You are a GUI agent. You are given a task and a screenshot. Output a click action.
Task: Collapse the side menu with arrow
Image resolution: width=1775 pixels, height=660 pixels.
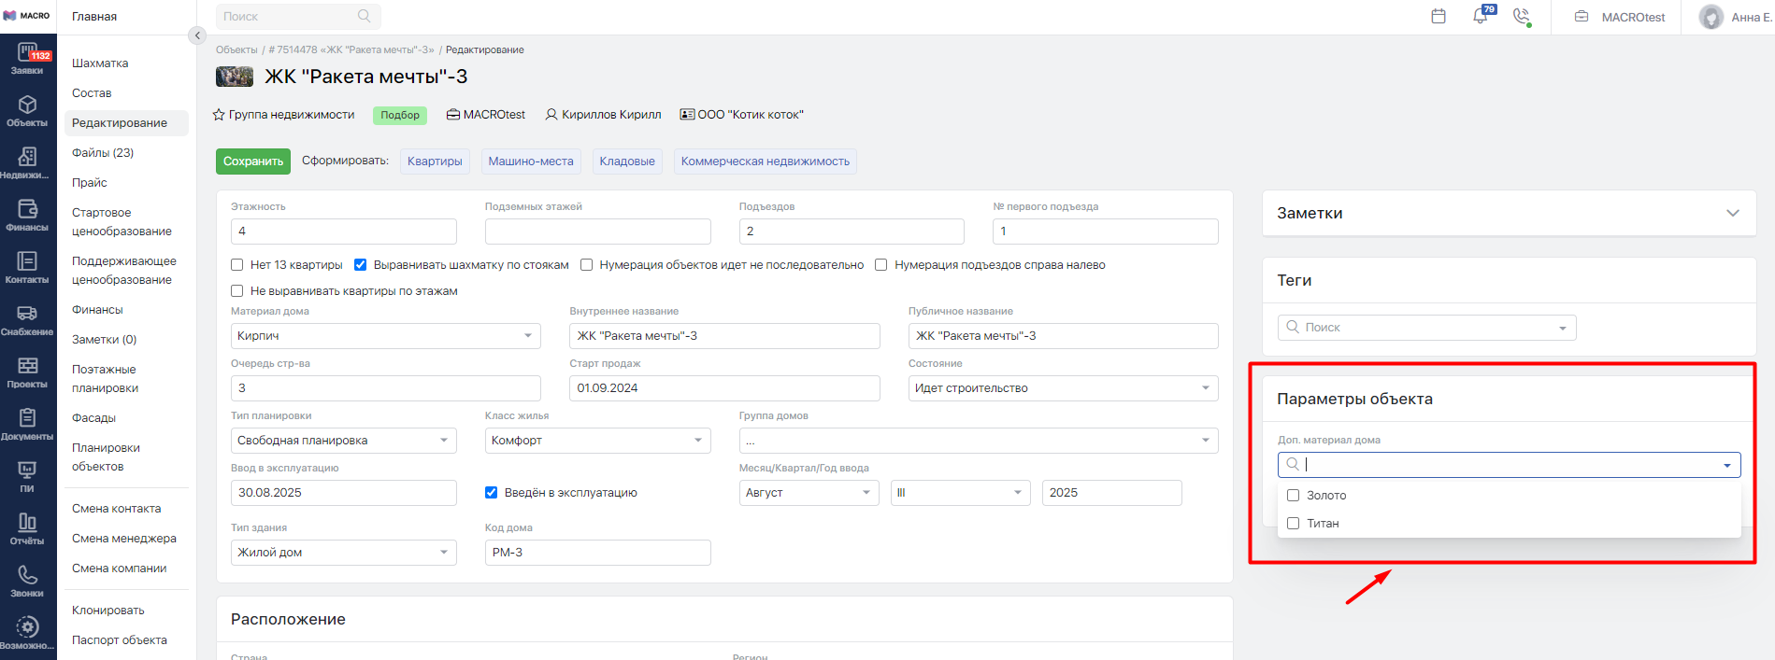click(x=196, y=35)
